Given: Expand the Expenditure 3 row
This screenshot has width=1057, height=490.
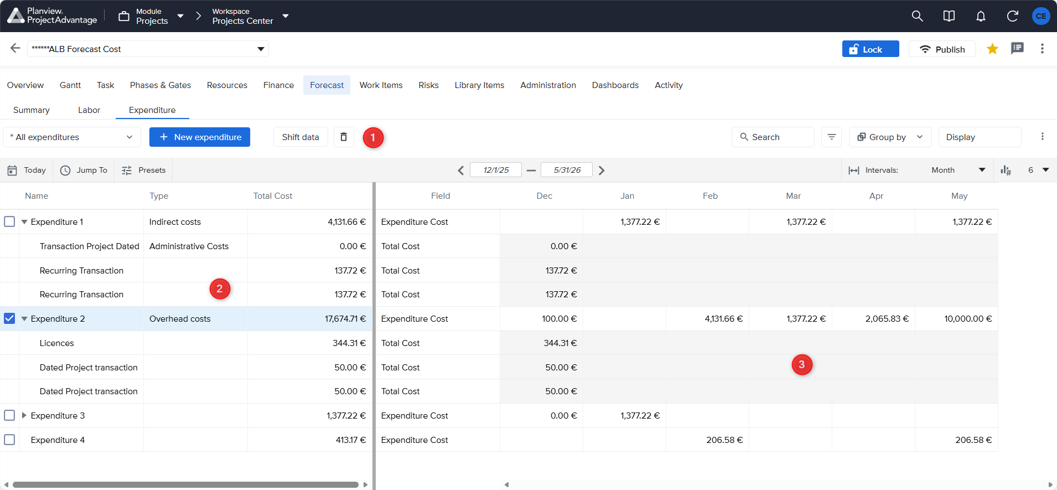Looking at the screenshot, I should 24,415.
